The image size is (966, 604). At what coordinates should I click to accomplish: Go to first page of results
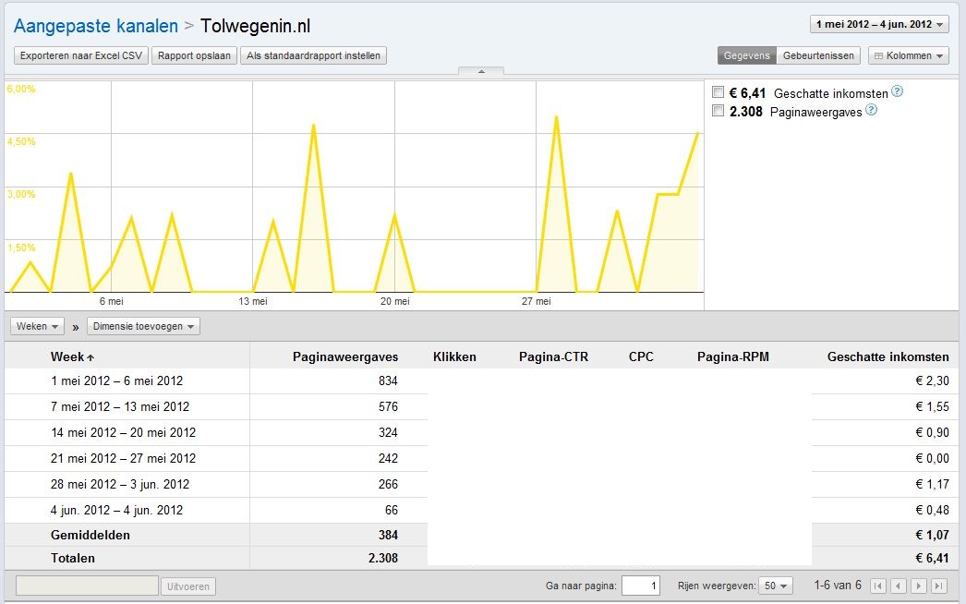coord(878,586)
